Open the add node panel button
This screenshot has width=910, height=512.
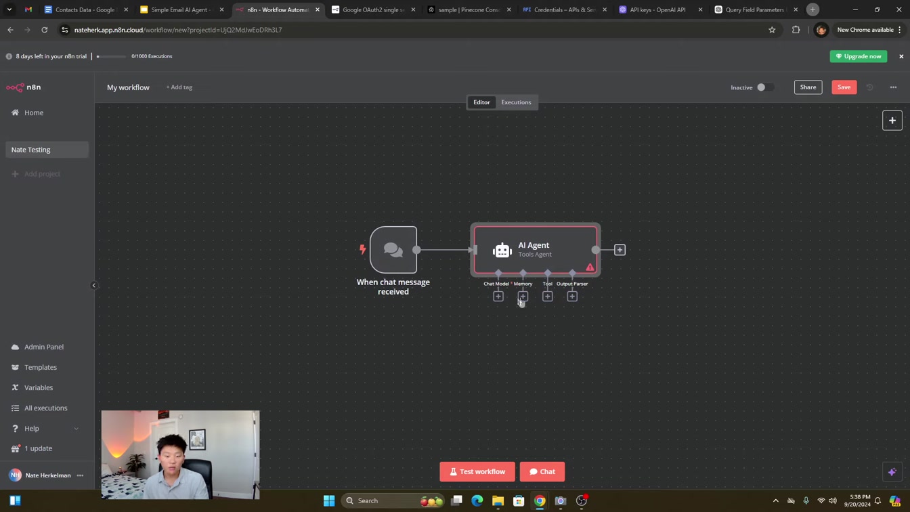tap(892, 121)
